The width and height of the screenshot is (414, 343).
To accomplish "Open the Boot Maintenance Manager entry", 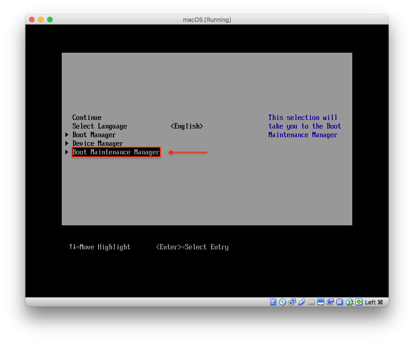I will click(x=116, y=152).
